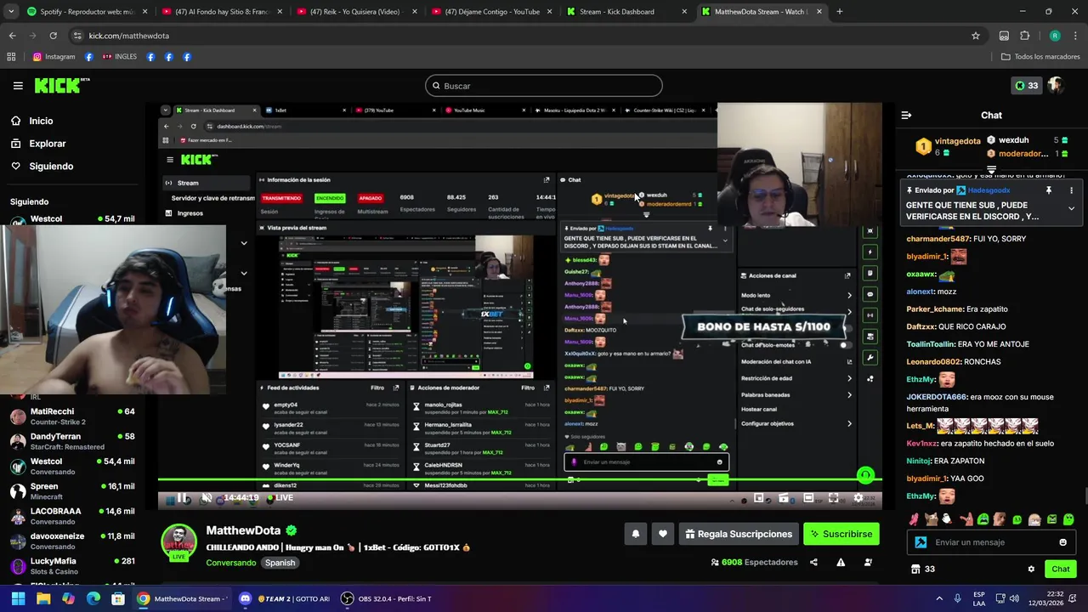Toggle theater mode in player

coord(808,498)
